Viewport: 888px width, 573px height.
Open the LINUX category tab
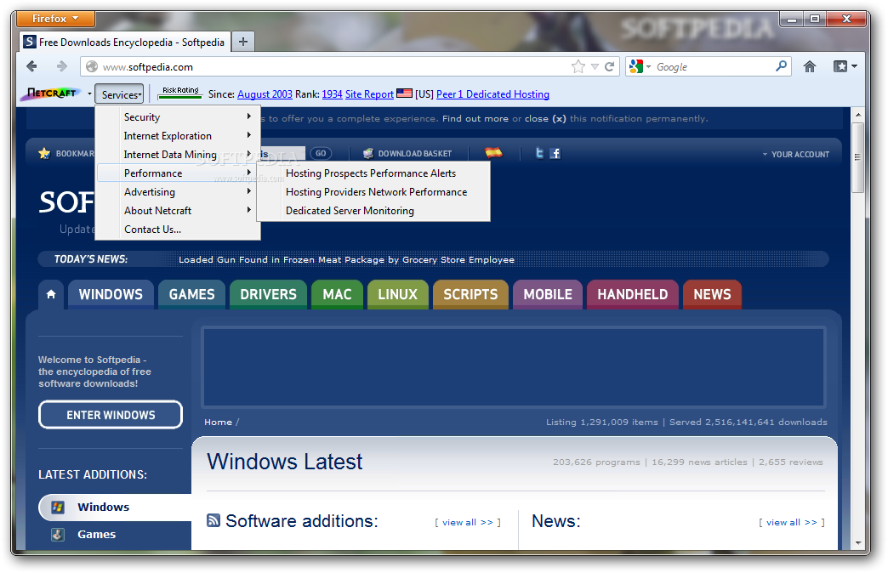pyautogui.click(x=397, y=294)
